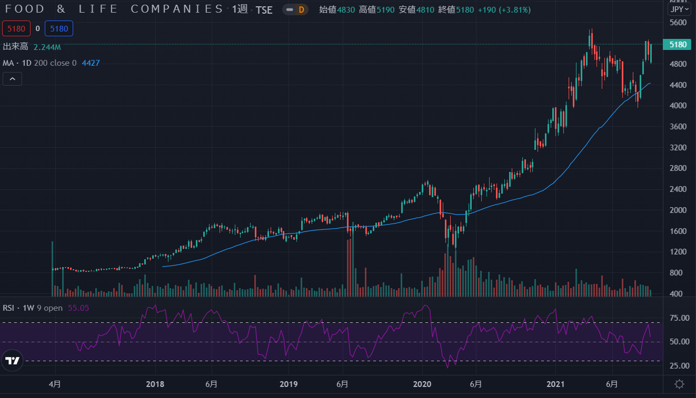The image size is (696, 398).
Task: Select the RSI 1W 9 open legend
Action: (33, 308)
